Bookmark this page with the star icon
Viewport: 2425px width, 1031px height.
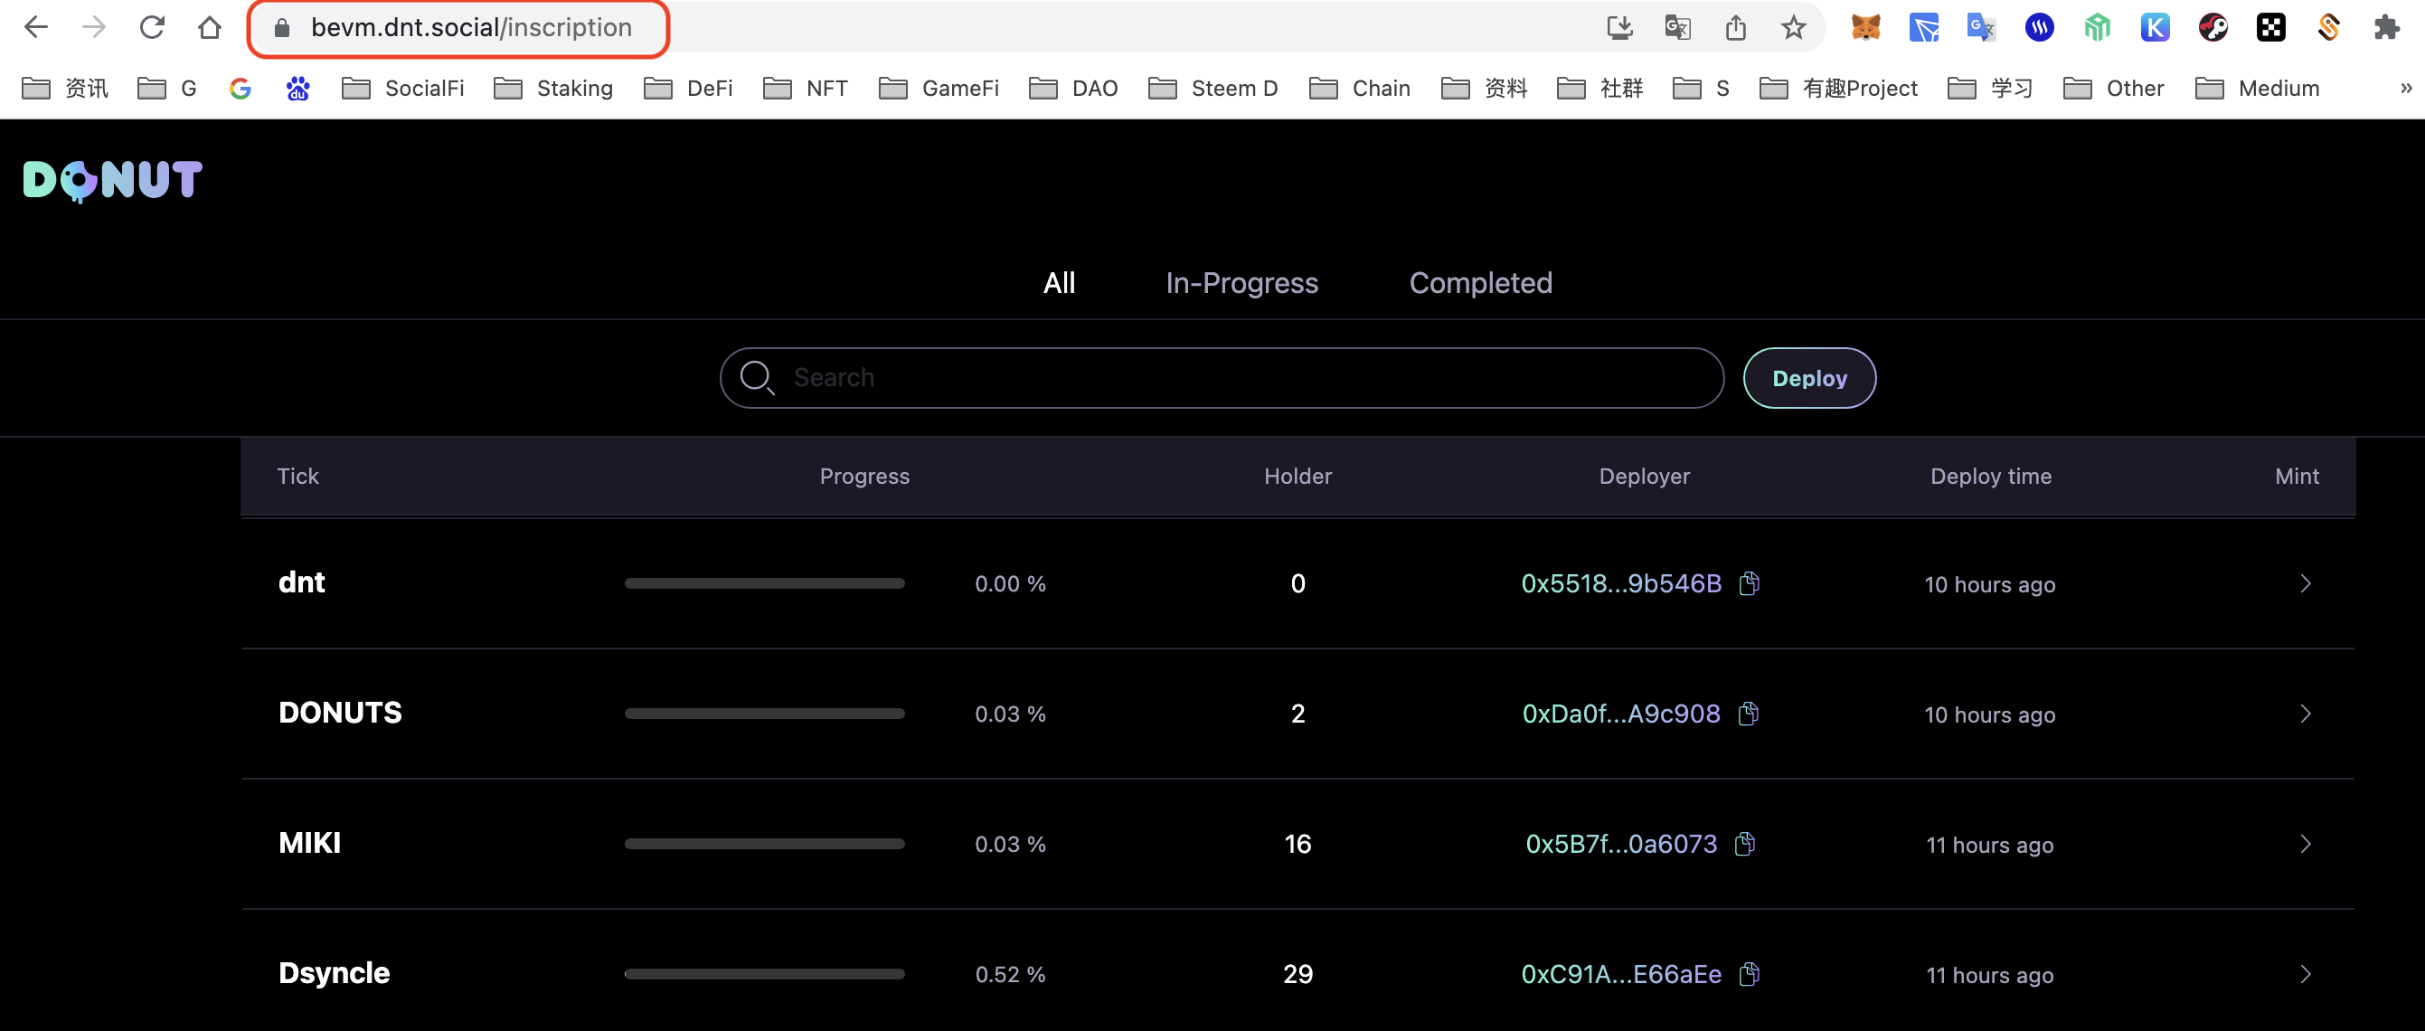(1793, 27)
